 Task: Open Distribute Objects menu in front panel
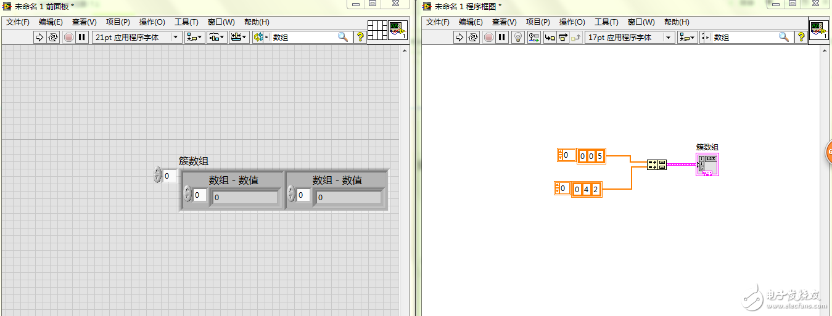(x=217, y=37)
